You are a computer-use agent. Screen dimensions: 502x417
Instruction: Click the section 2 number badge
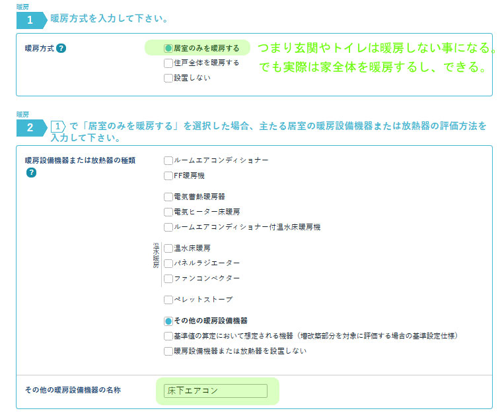pyautogui.click(x=30, y=128)
